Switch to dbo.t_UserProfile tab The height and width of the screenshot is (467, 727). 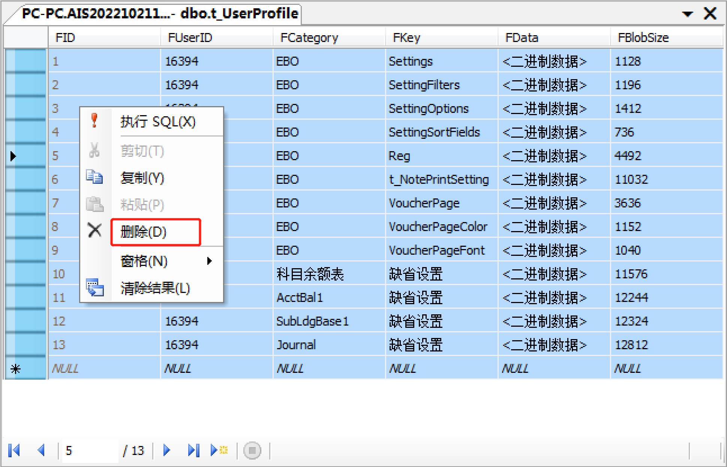pyautogui.click(x=160, y=14)
